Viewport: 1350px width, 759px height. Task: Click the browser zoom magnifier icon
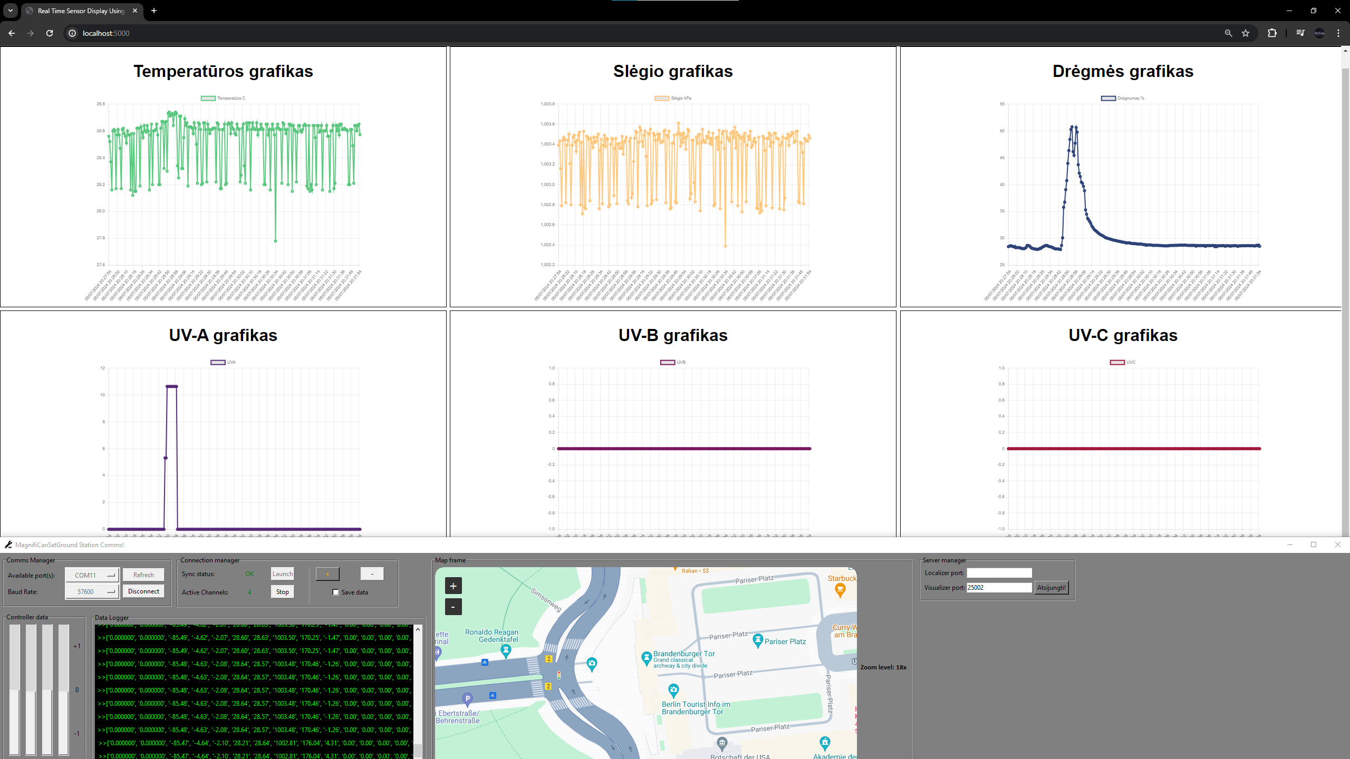[1228, 33]
